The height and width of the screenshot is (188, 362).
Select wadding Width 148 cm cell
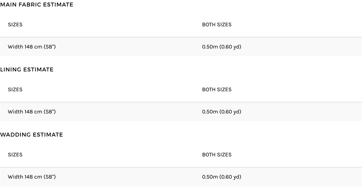tap(32, 177)
